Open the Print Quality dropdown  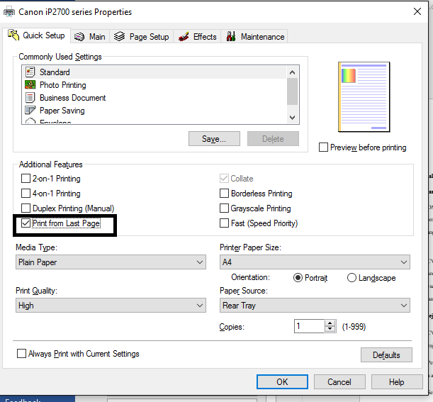pyautogui.click(x=111, y=306)
